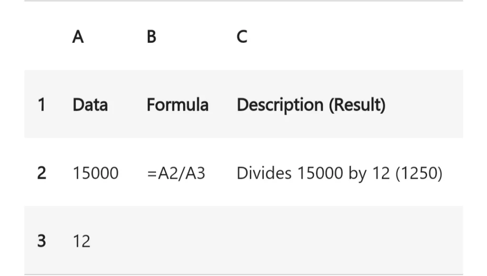Select the cell containing 12

[81, 241]
